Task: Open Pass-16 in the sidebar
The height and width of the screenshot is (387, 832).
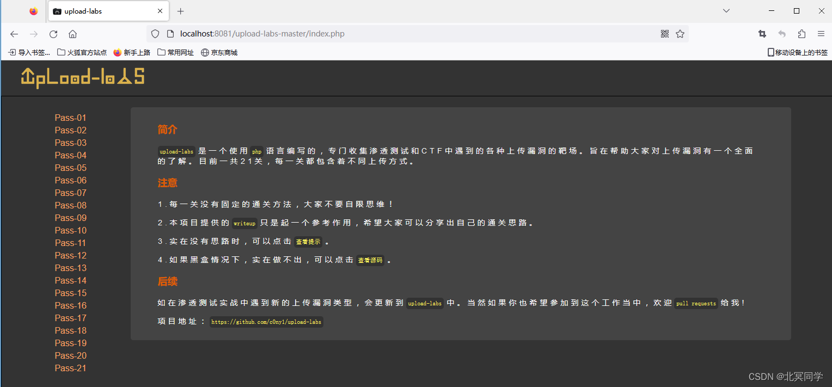Action: tap(71, 305)
